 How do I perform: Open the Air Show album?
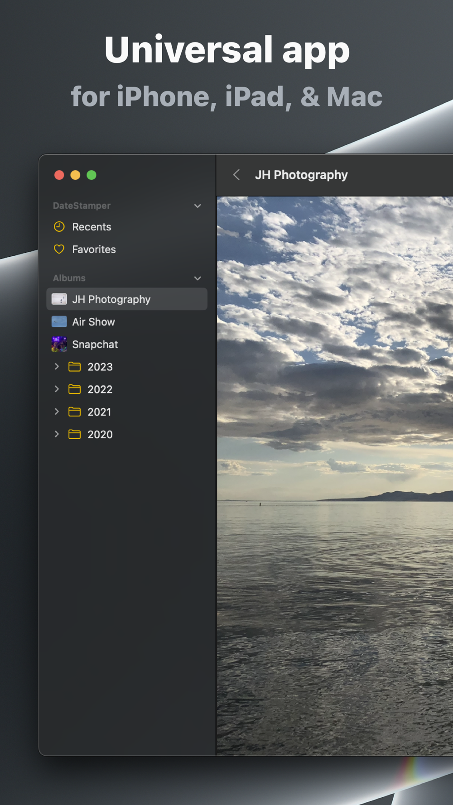(x=127, y=322)
